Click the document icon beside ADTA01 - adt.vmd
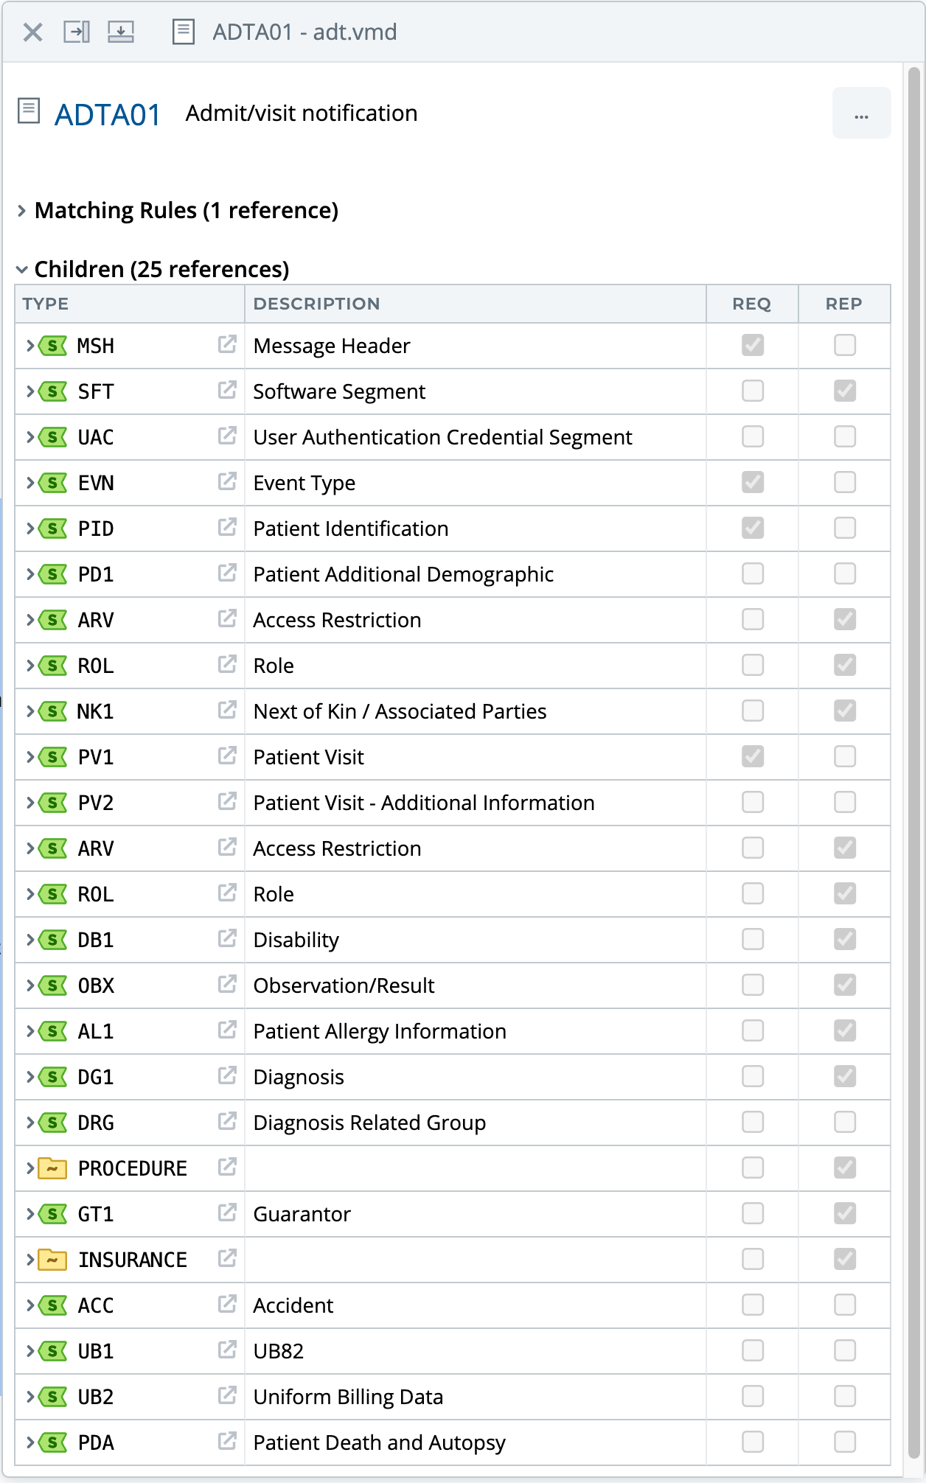Screen dimensions: 926x1483 (x=183, y=32)
